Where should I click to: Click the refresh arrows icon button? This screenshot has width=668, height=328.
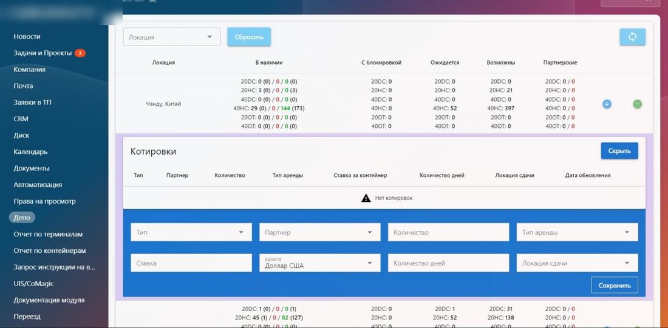pos(632,37)
